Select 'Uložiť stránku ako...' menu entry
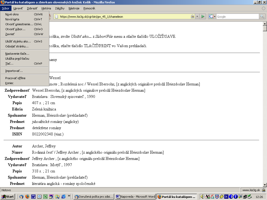This screenshot has width=267, height=200. click(18, 41)
